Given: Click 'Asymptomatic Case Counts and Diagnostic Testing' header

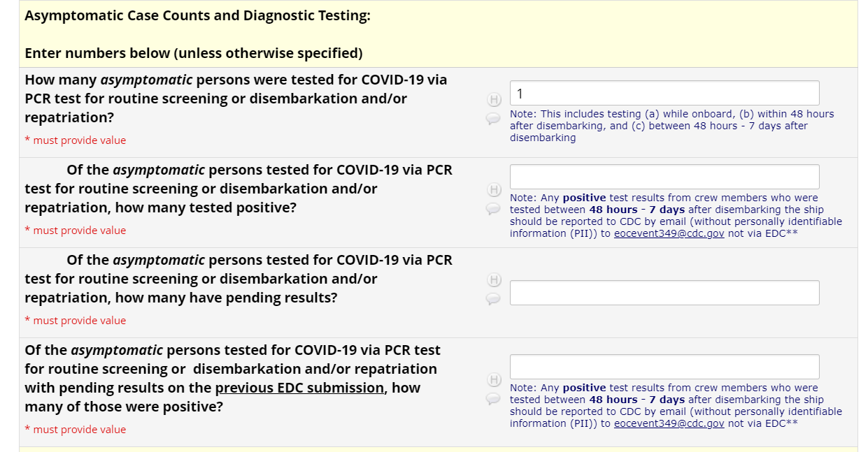Looking at the screenshot, I should [x=197, y=16].
